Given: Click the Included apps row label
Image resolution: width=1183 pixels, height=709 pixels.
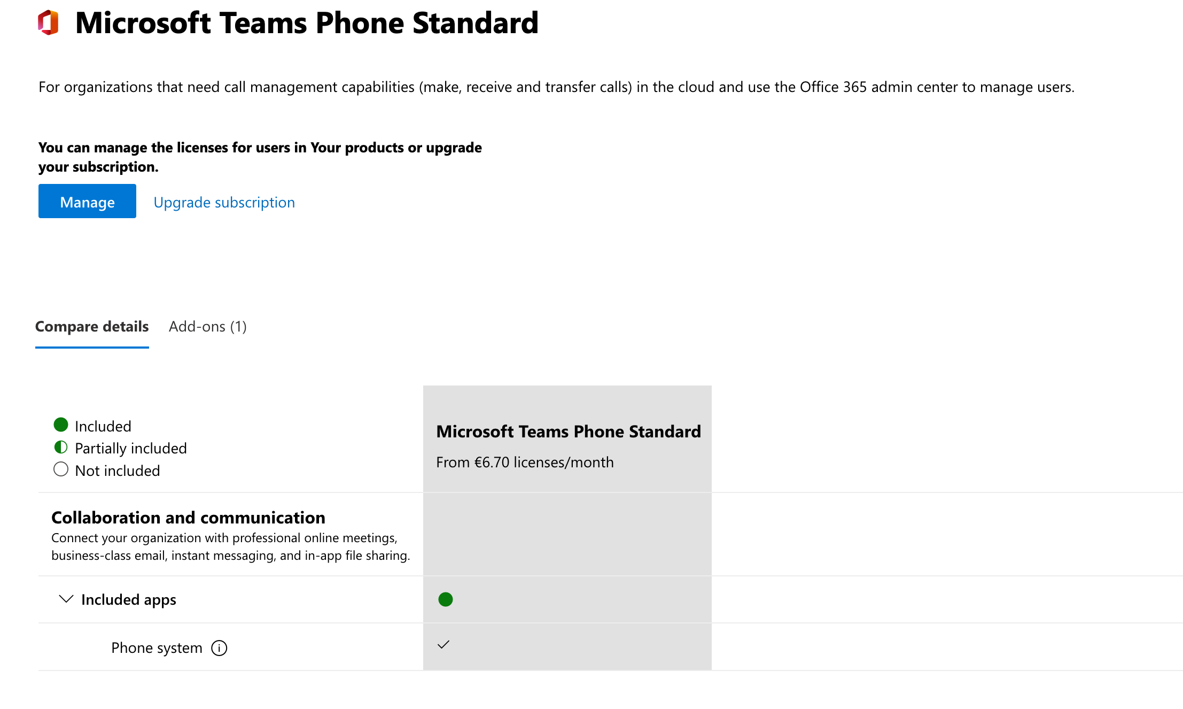Looking at the screenshot, I should 129,600.
